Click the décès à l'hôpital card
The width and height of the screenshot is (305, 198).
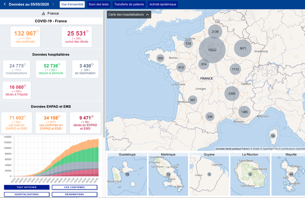(16, 90)
